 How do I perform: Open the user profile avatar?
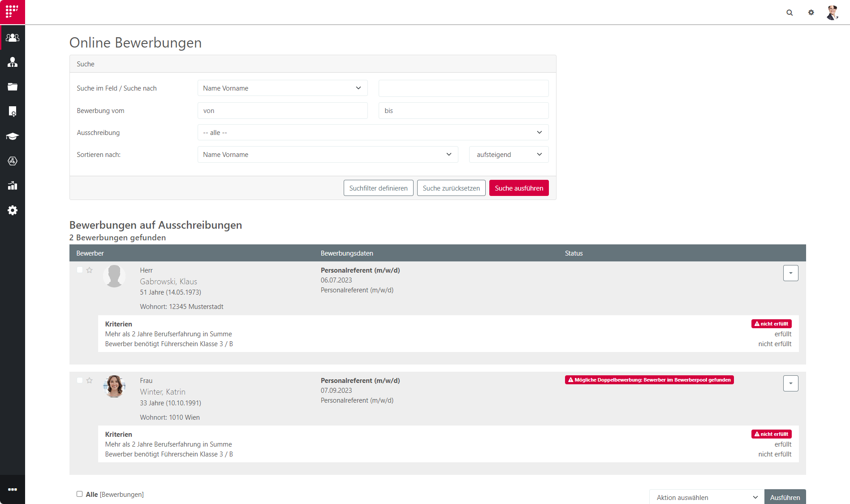(x=833, y=13)
